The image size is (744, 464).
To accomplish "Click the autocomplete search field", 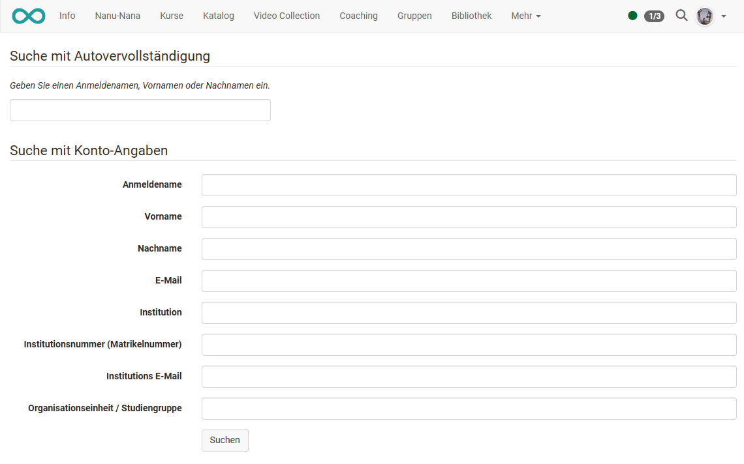I will click(140, 109).
